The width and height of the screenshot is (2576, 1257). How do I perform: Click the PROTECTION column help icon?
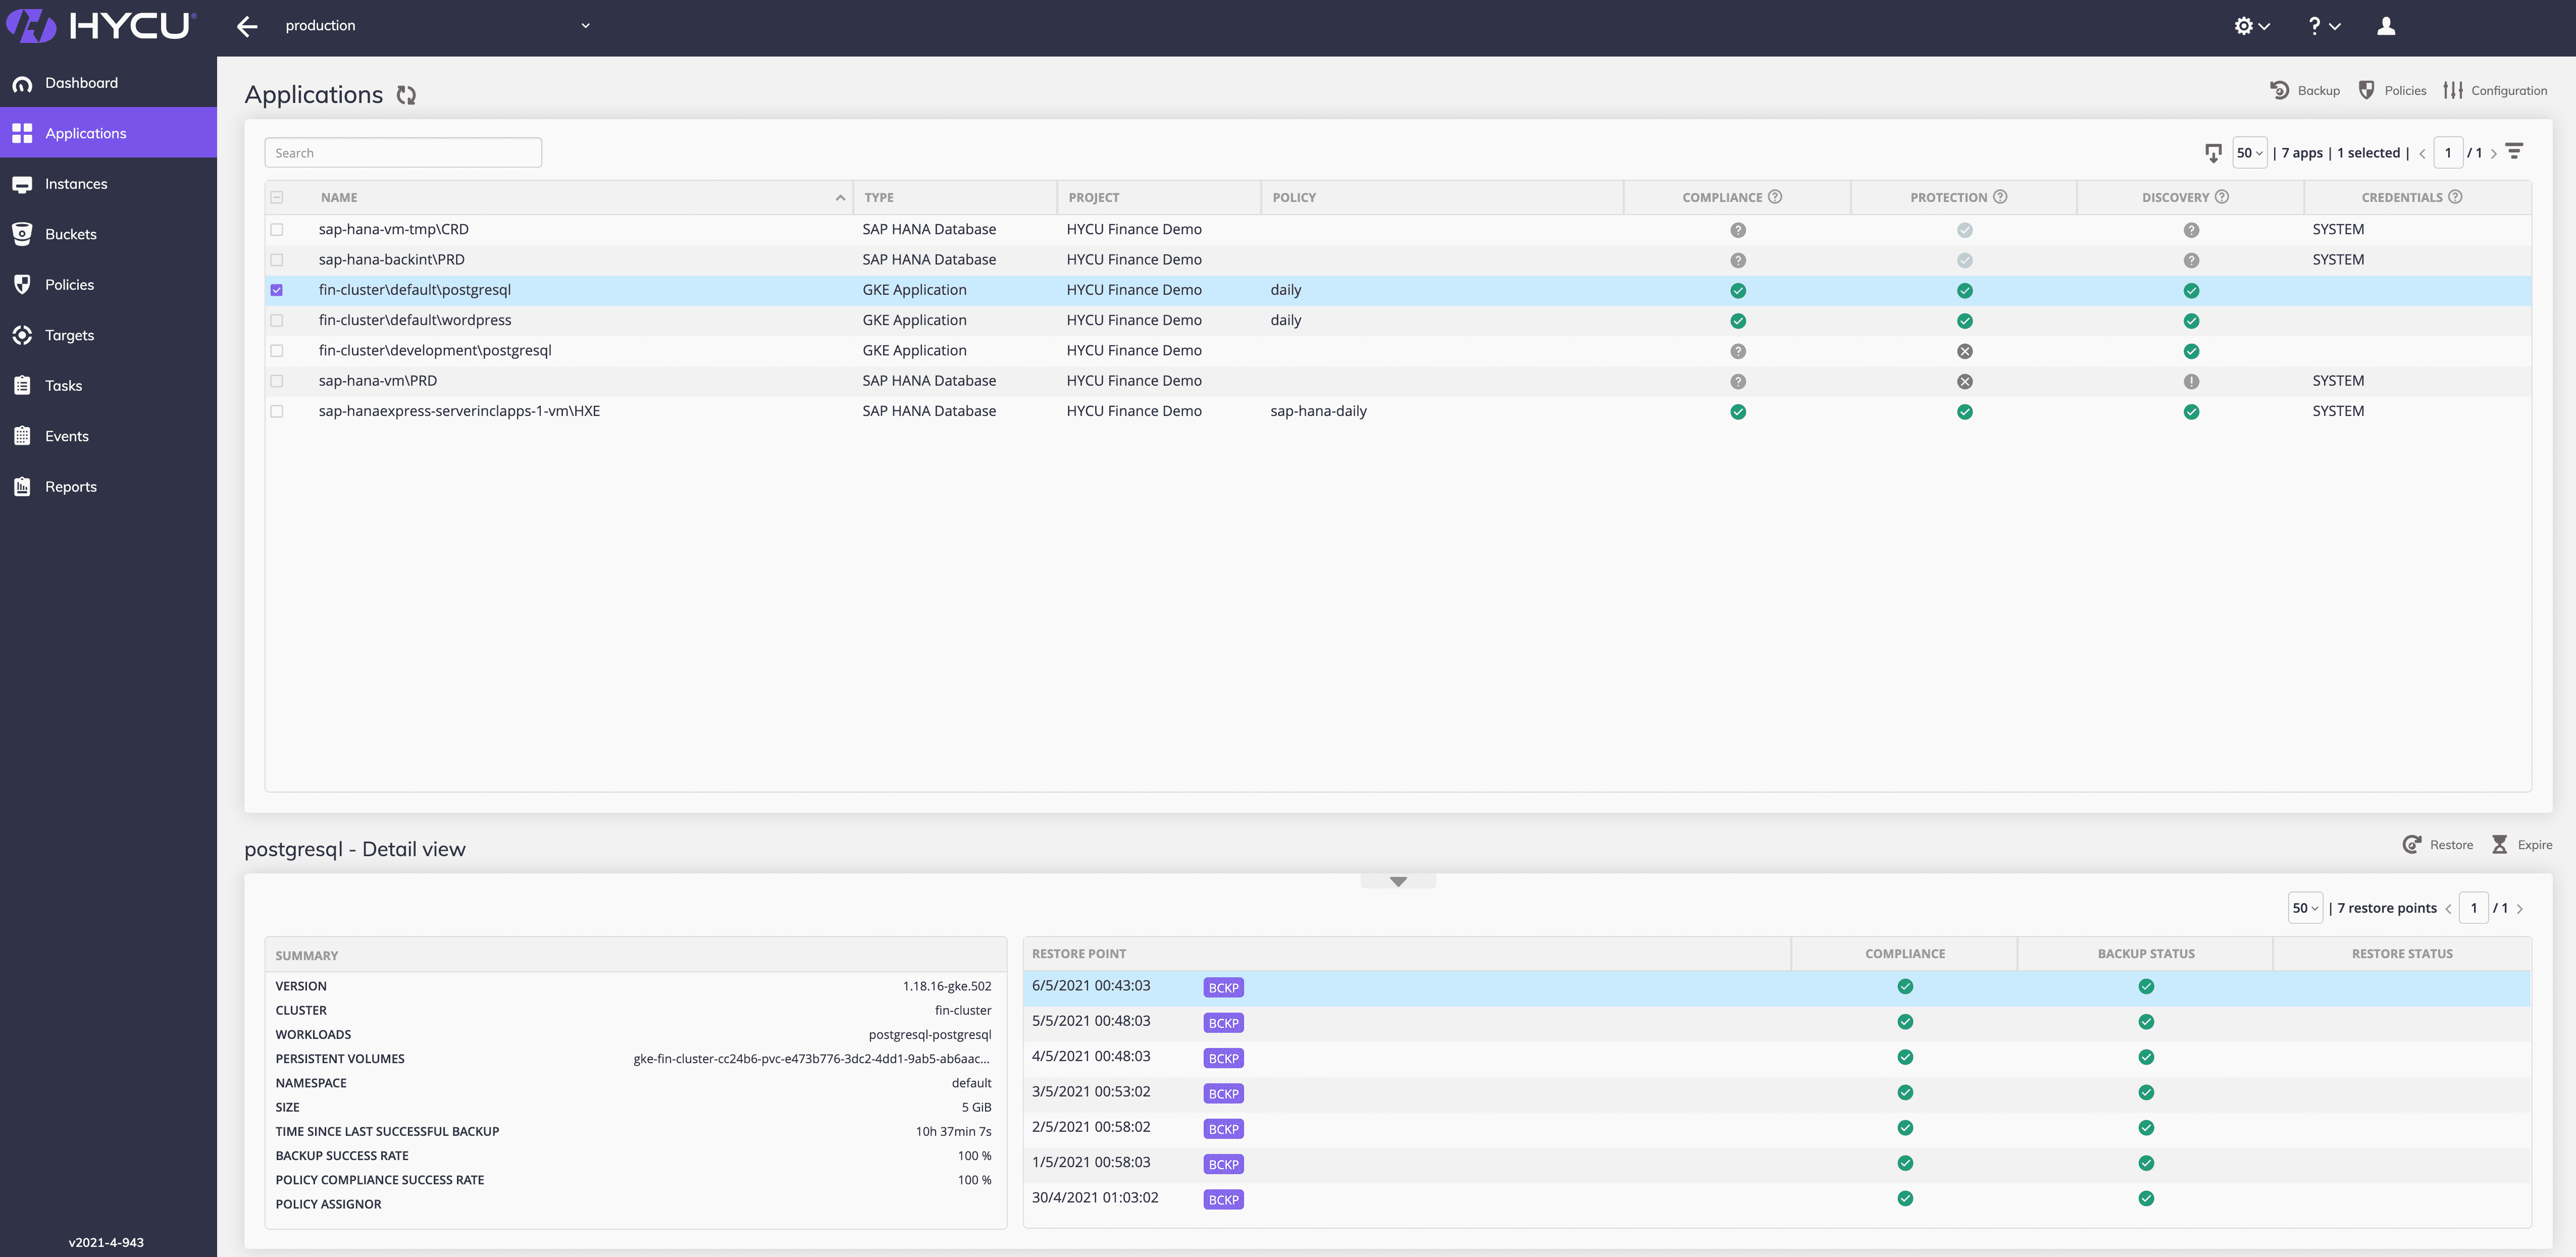(2000, 197)
